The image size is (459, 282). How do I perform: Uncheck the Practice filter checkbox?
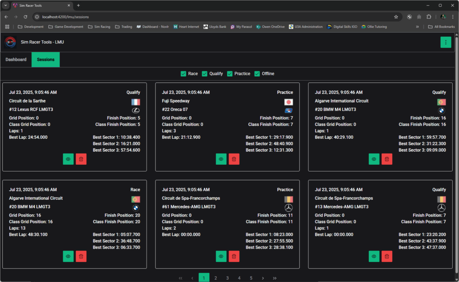pyautogui.click(x=230, y=74)
